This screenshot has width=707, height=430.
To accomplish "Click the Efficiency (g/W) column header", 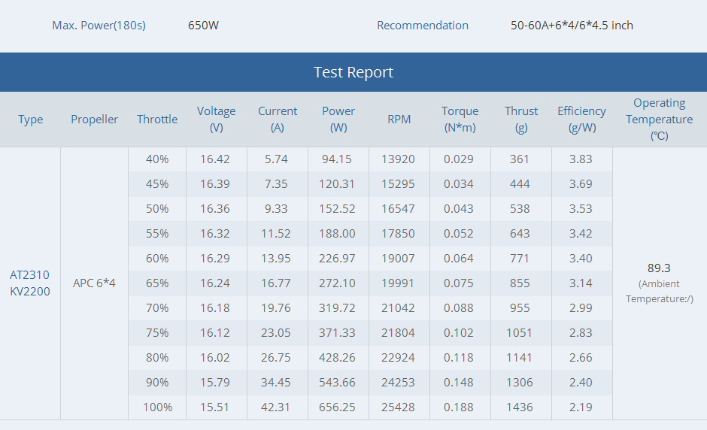I will [581, 120].
